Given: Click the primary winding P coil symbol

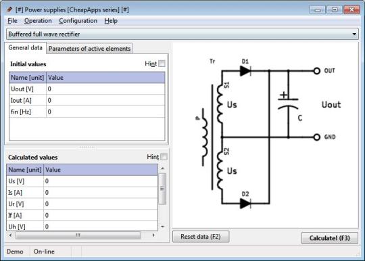Looking at the screenshot, I should tap(205, 137).
